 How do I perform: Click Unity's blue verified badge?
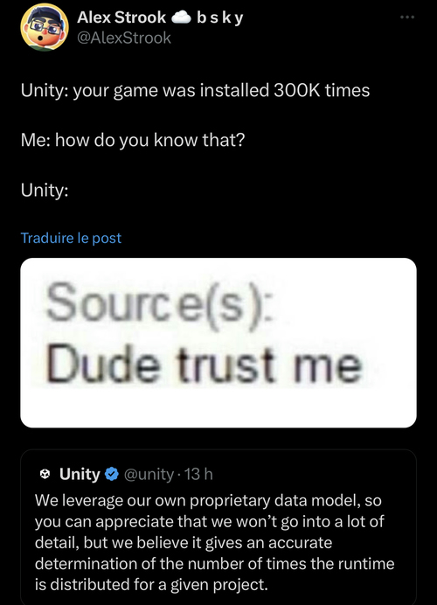click(112, 474)
